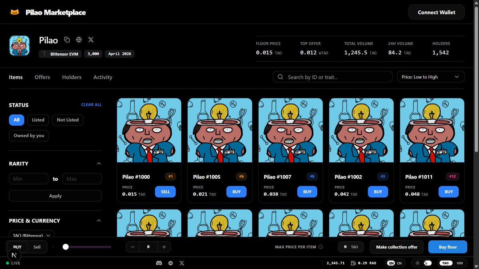Open the Offers tab
Image resolution: width=479 pixels, height=269 pixels.
[x=42, y=77]
